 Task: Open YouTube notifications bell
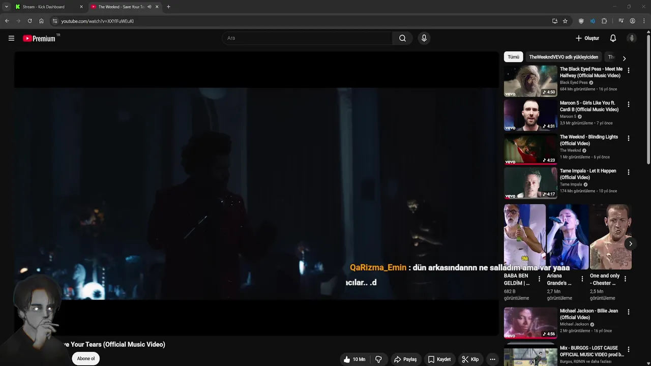(x=613, y=38)
